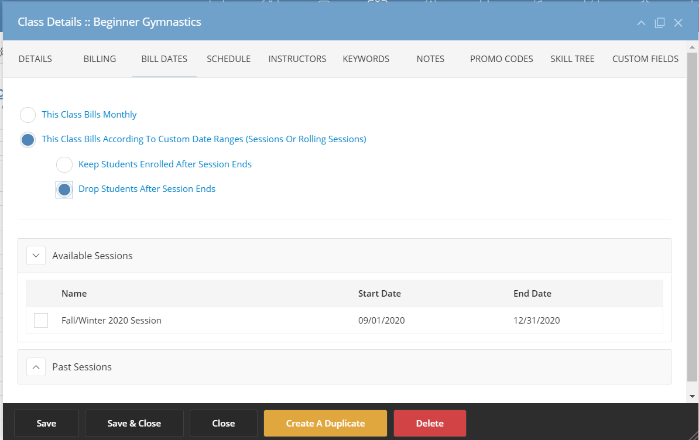Switch to the KEYWORDS tab

pos(366,59)
